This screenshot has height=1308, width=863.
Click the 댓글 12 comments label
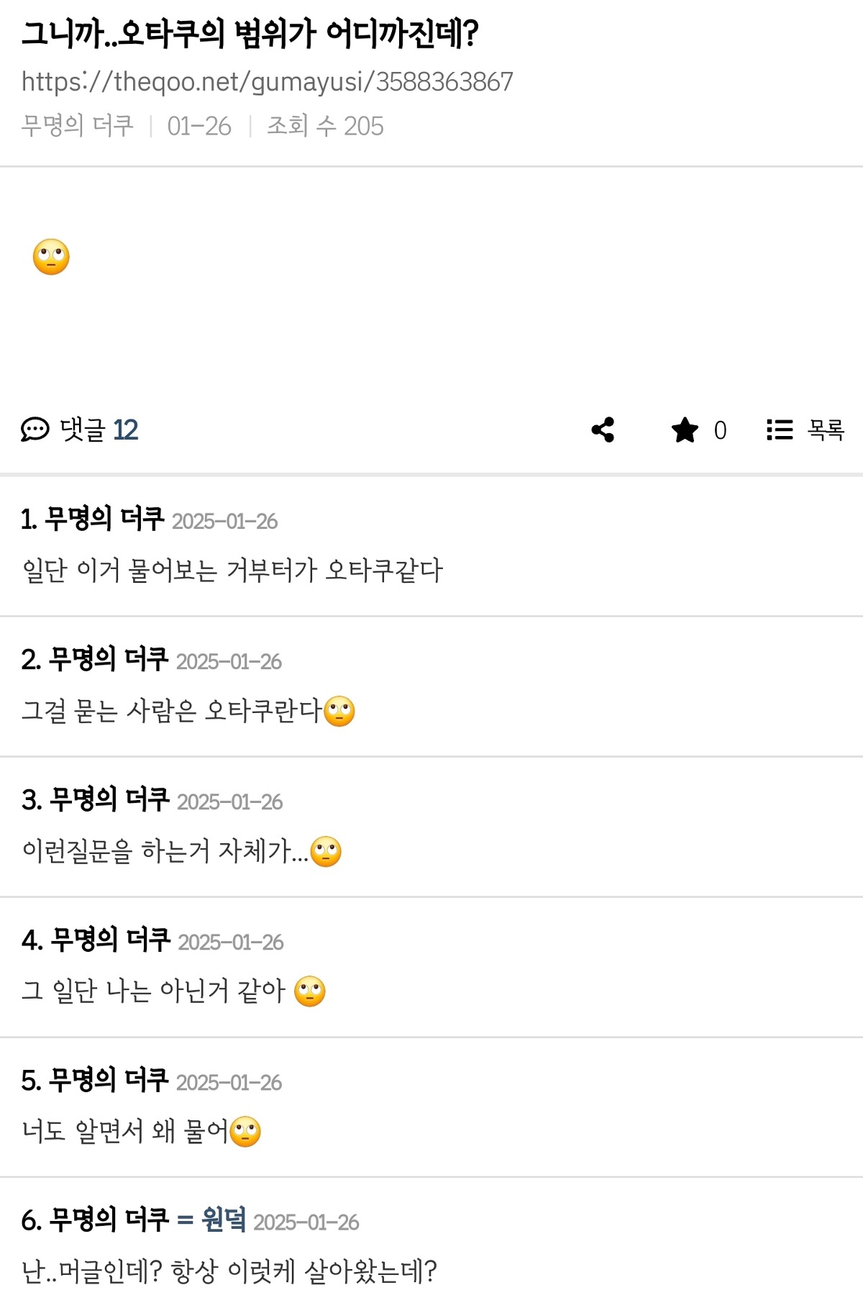[99, 430]
